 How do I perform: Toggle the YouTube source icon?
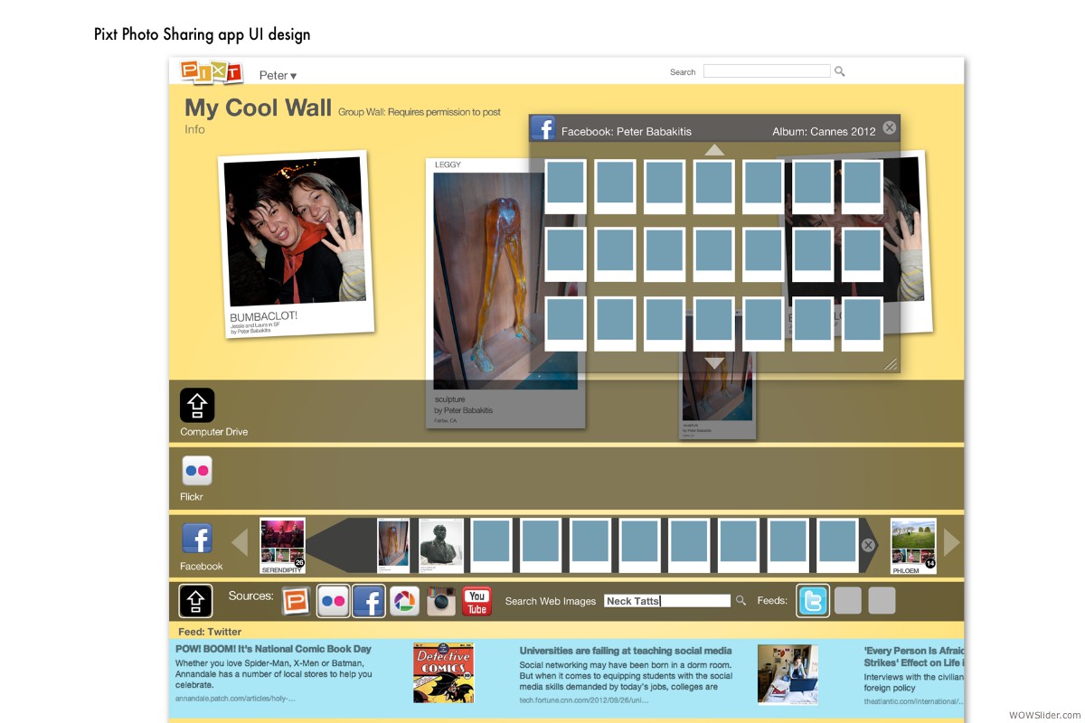click(476, 601)
